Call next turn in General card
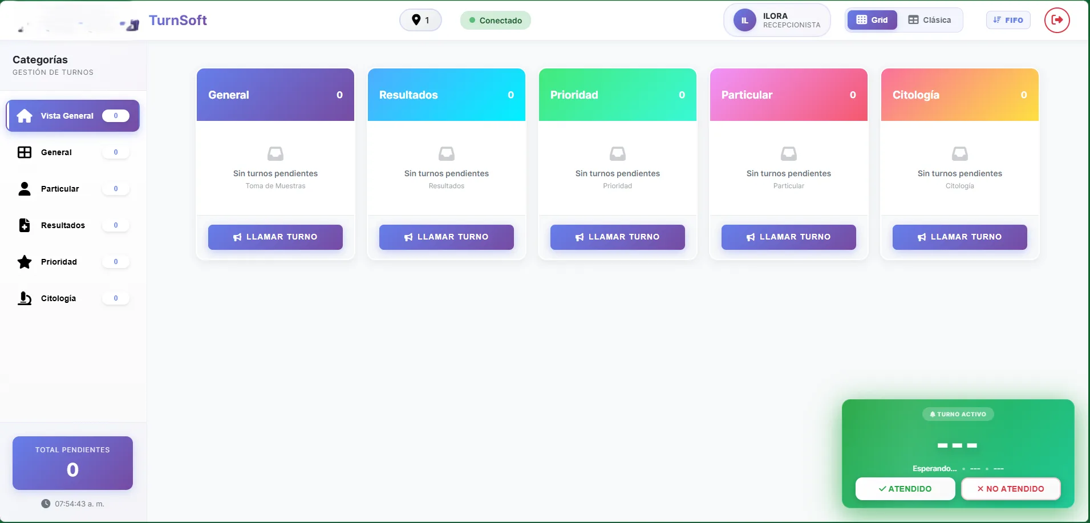Image resolution: width=1090 pixels, height=523 pixels. (275, 237)
